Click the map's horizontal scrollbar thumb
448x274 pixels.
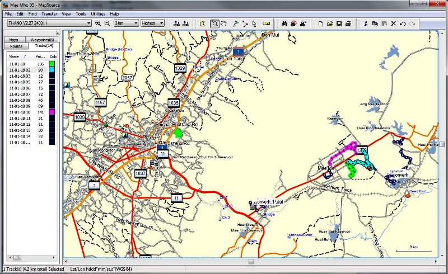[250, 261]
